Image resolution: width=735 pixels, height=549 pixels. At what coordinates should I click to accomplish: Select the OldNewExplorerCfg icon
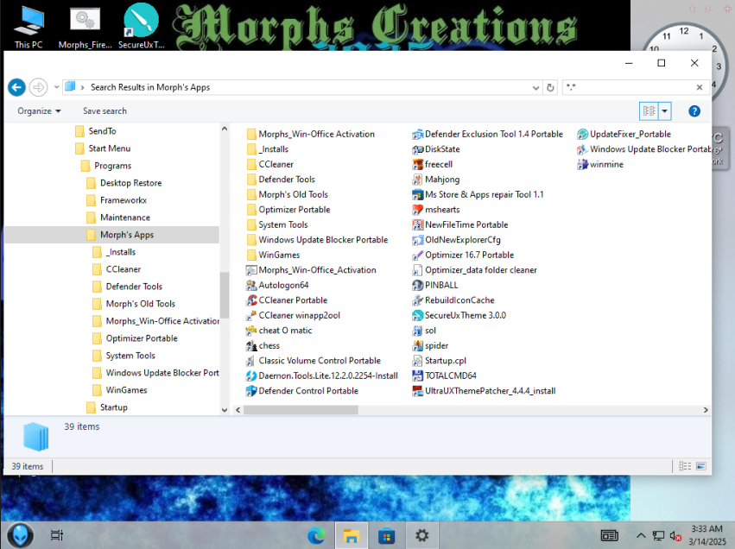coord(417,240)
